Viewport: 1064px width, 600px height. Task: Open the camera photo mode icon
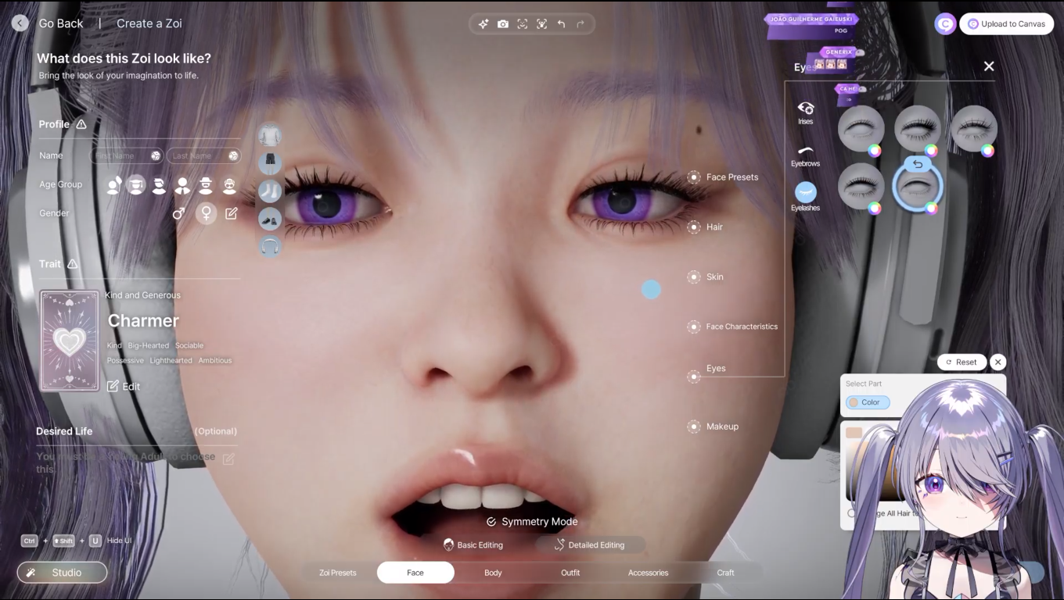point(503,24)
